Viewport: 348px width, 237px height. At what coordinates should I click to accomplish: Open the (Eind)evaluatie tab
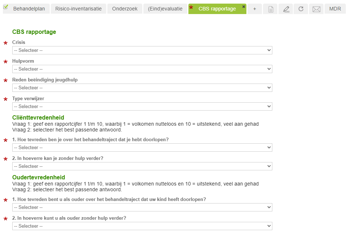click(165, 9)
